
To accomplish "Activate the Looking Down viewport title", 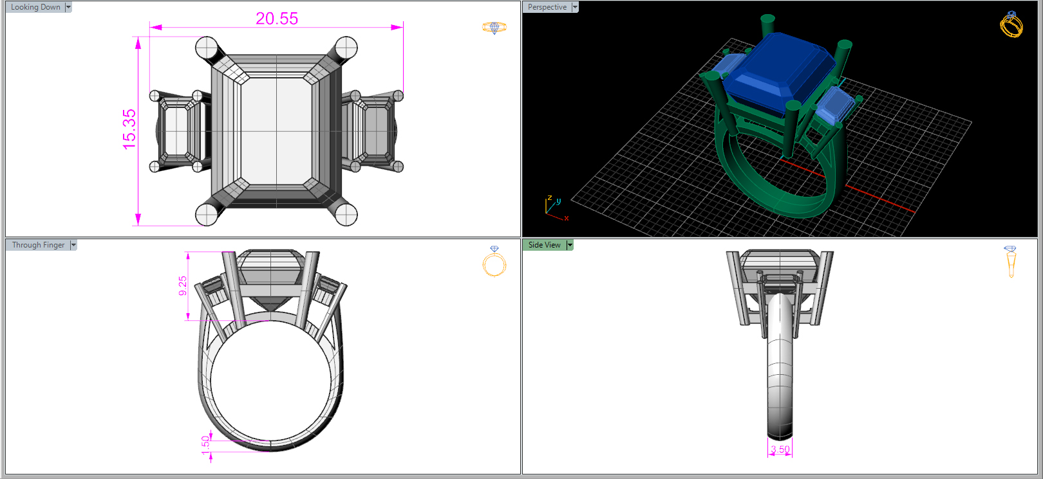I will 35,7.
